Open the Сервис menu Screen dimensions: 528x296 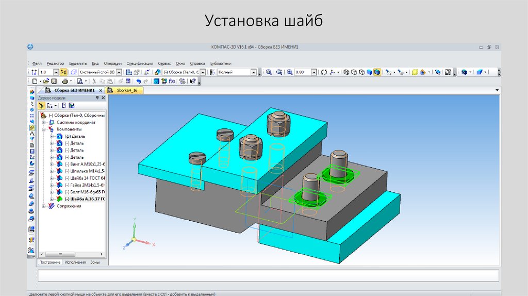pyautogui.click(x=164, y=63)
